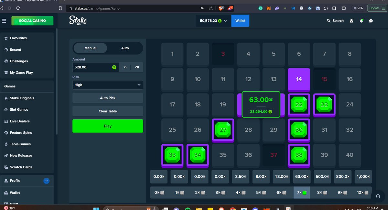Open Spotify from the taskbar
The image size is (388, 210).
pos(187,208)
